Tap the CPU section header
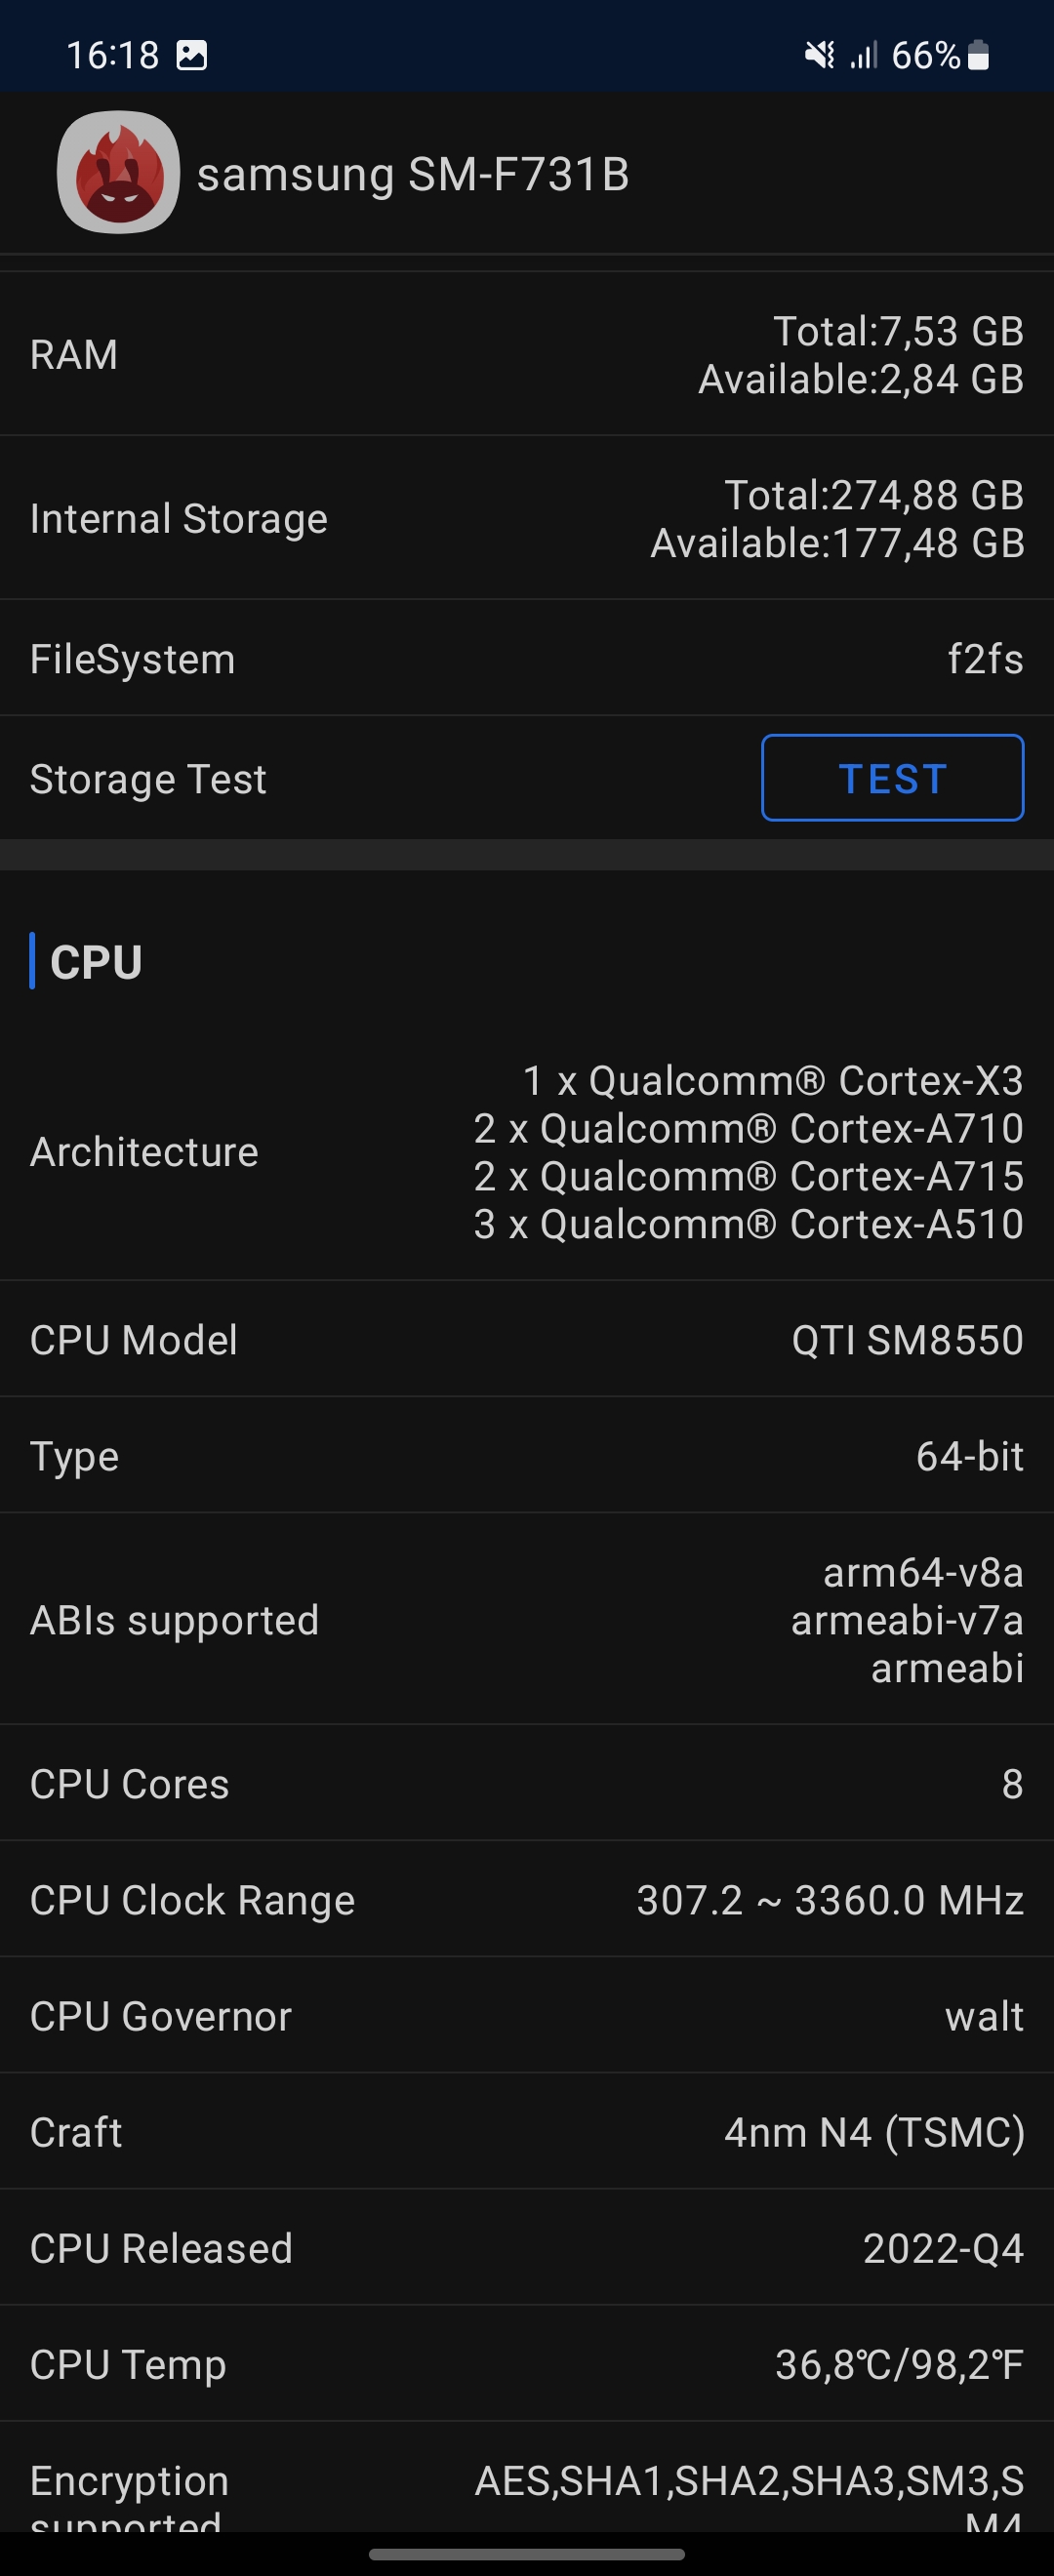1054x2576 pixels. pos(96,962)
